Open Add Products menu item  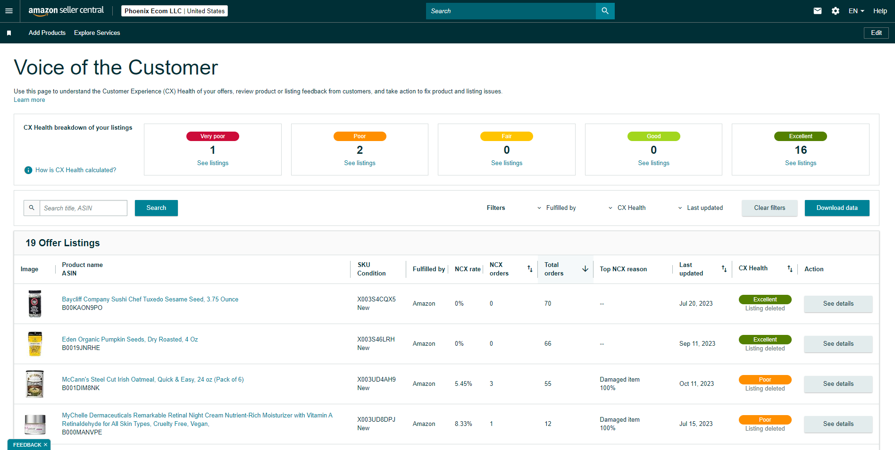tap(47, 33)
